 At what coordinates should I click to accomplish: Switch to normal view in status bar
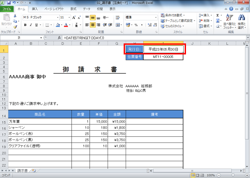point(193,175)
